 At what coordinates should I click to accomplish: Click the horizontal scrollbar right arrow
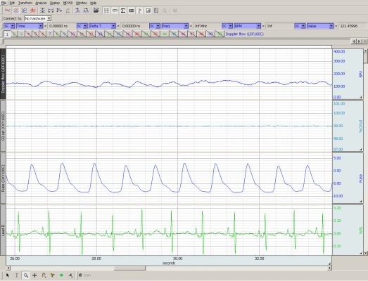pyautogui.click(x=329, y=268)
